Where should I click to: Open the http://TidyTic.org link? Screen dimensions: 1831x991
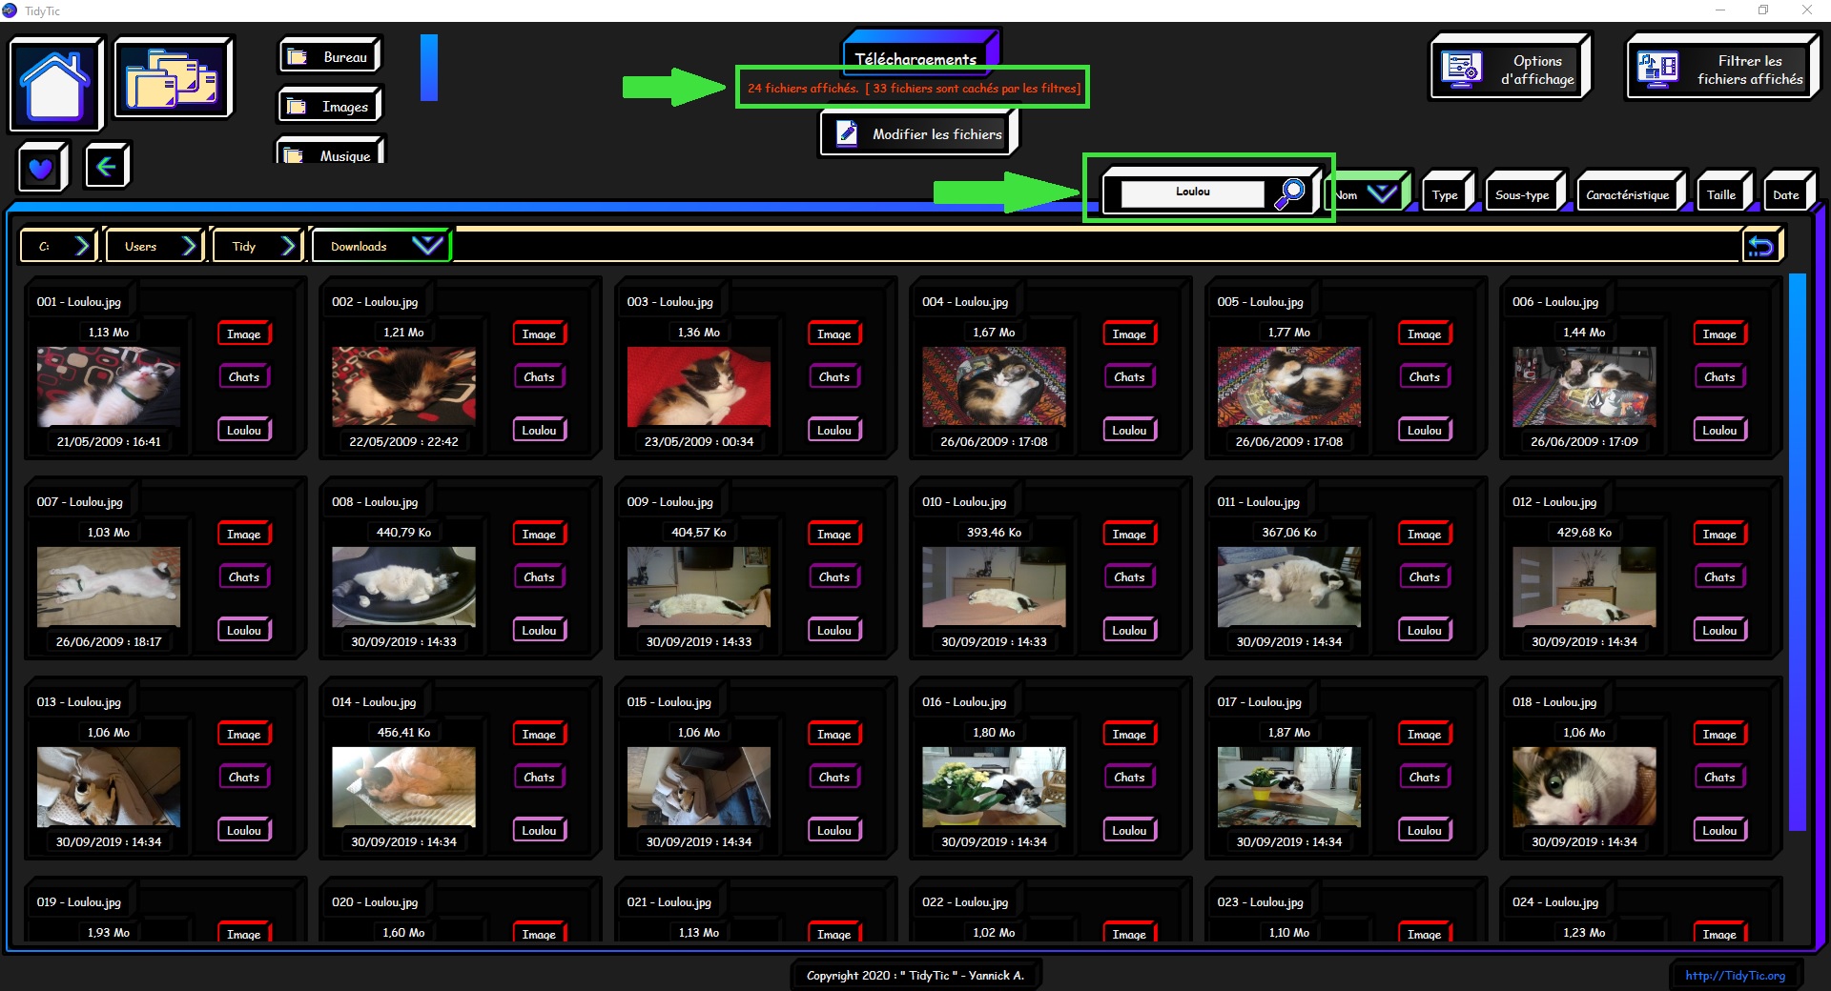click(1735, 976)
